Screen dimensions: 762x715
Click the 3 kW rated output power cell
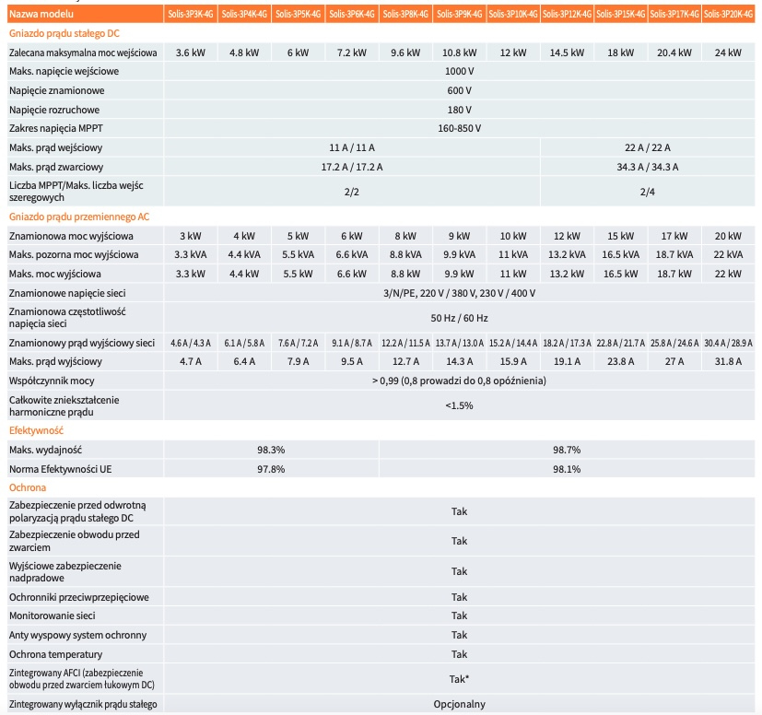191,236
